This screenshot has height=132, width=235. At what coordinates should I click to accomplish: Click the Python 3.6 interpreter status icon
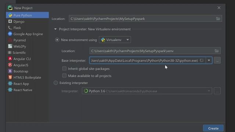point(86,91)
